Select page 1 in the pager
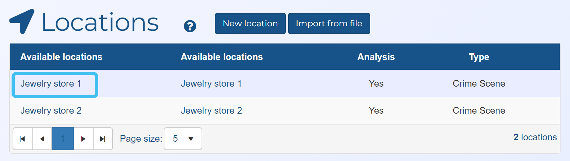 coord(63,139)
